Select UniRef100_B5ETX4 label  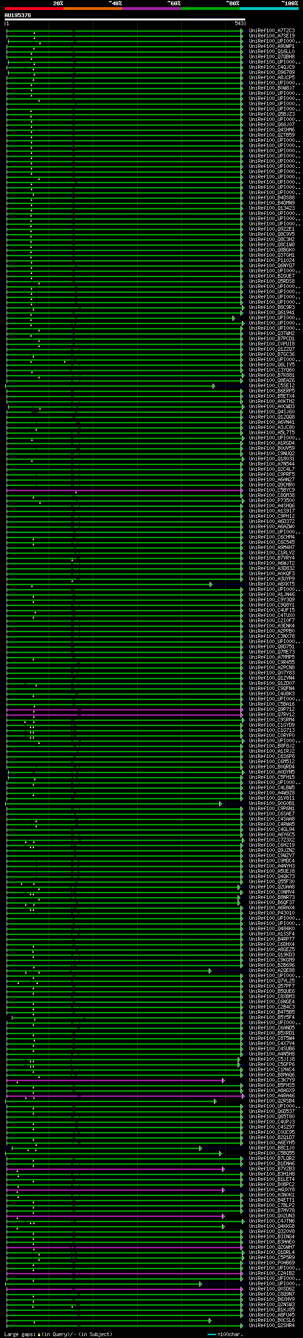tap(272, 396)
